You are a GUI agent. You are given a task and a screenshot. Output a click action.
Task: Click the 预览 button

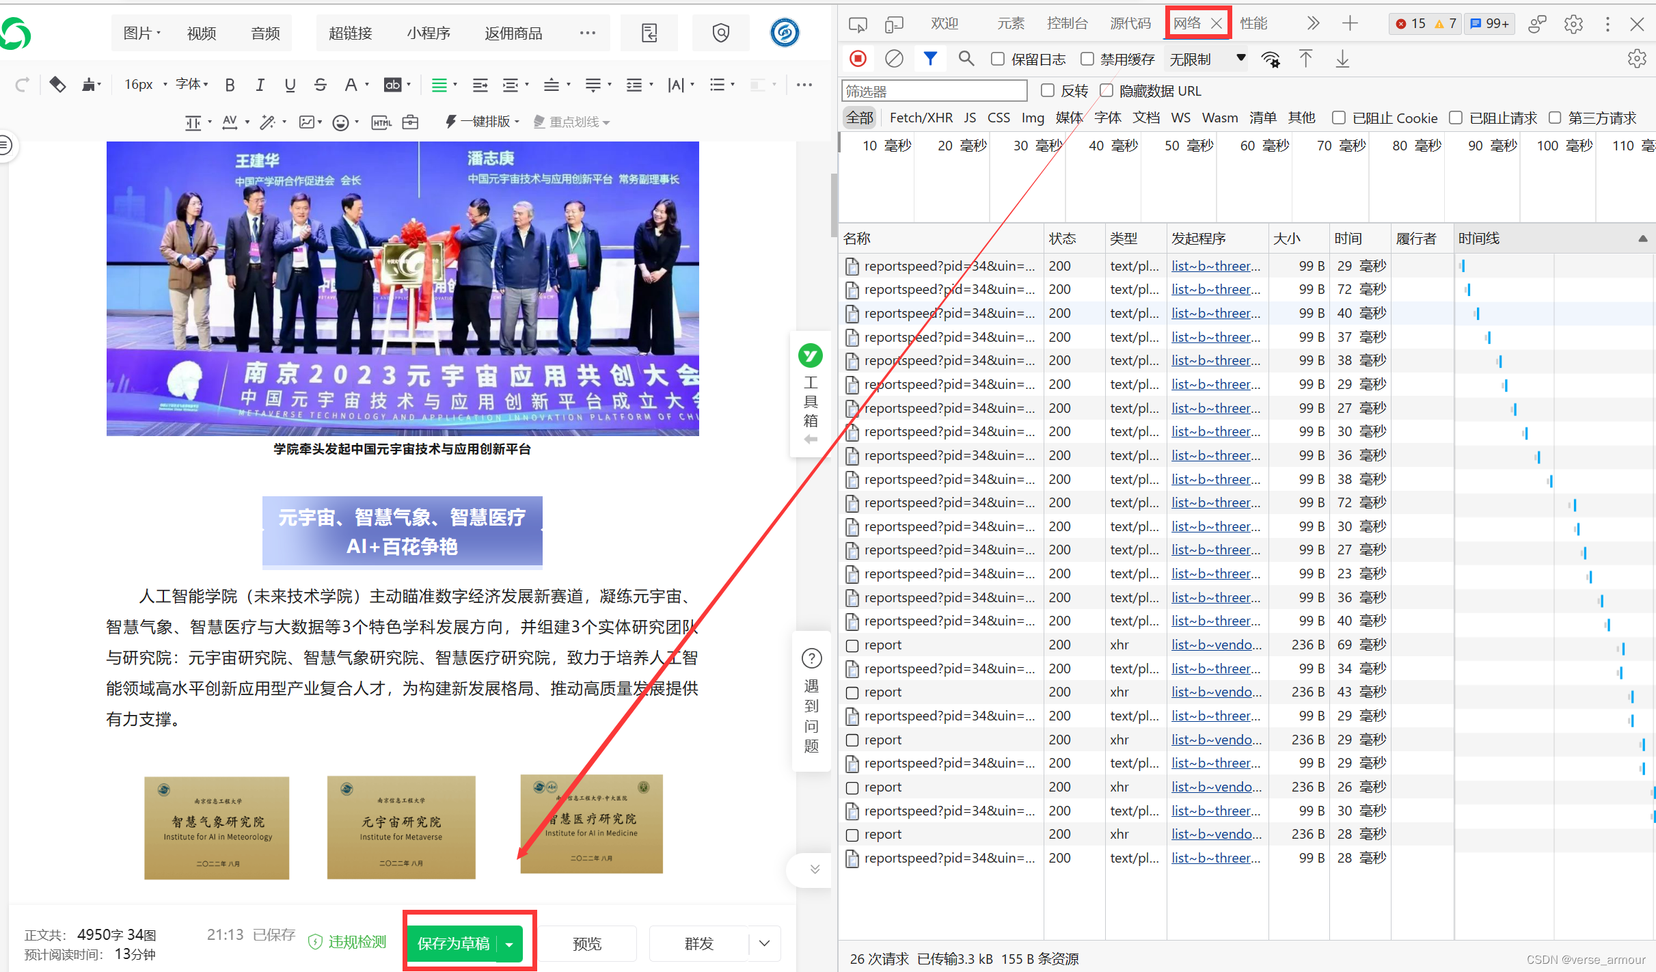pyautogui.click(x=586, y=943)
